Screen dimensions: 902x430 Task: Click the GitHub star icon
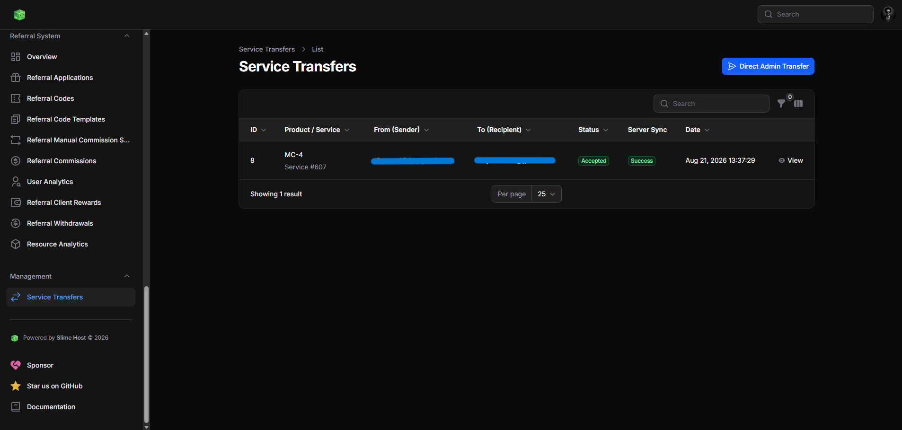pos(16,386)
